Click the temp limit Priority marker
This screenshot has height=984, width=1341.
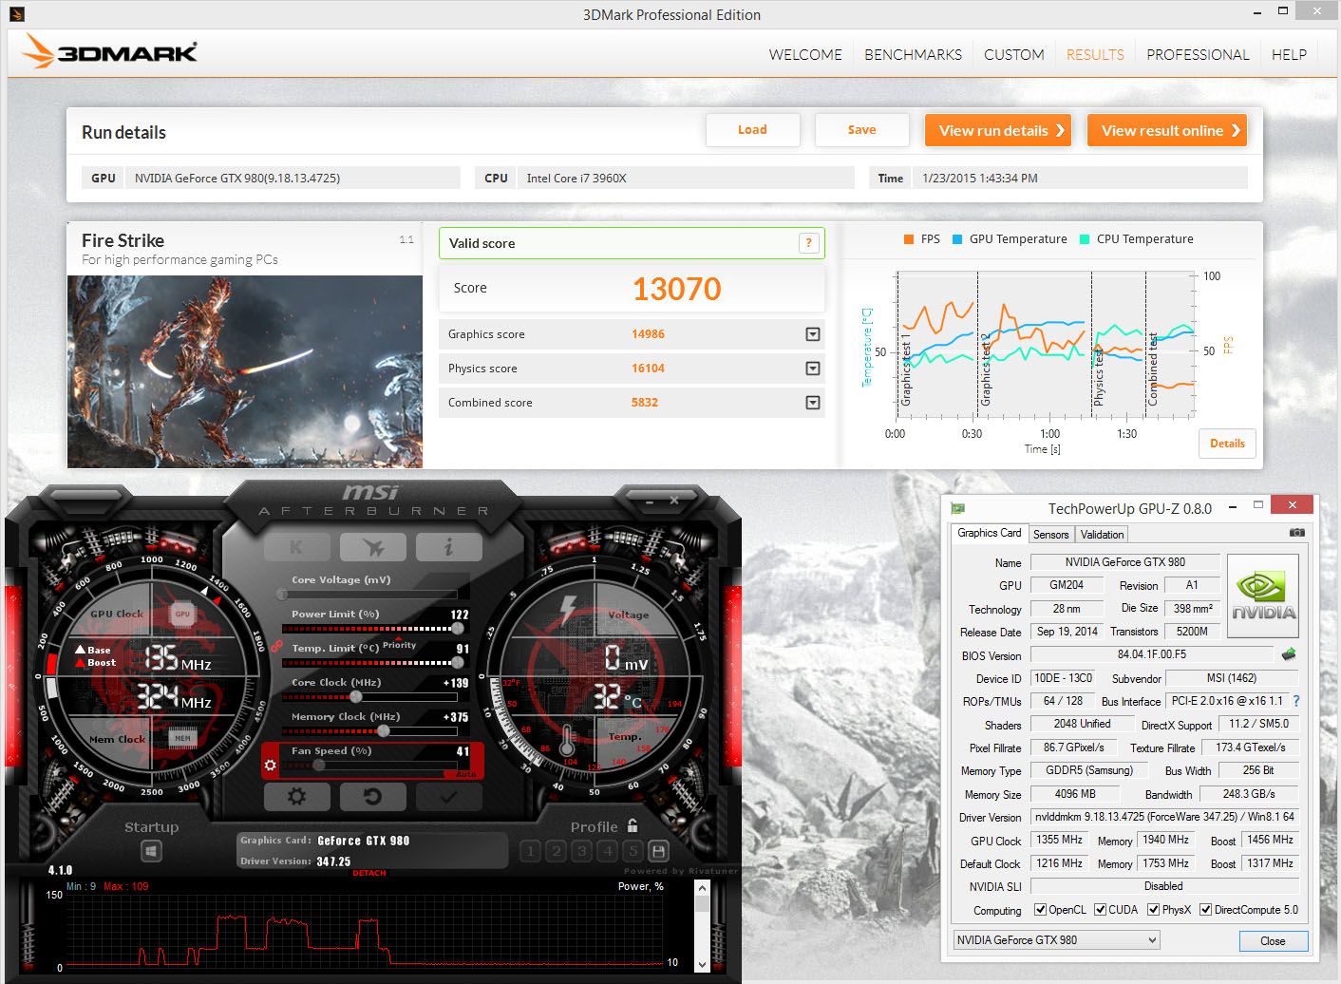399,645
